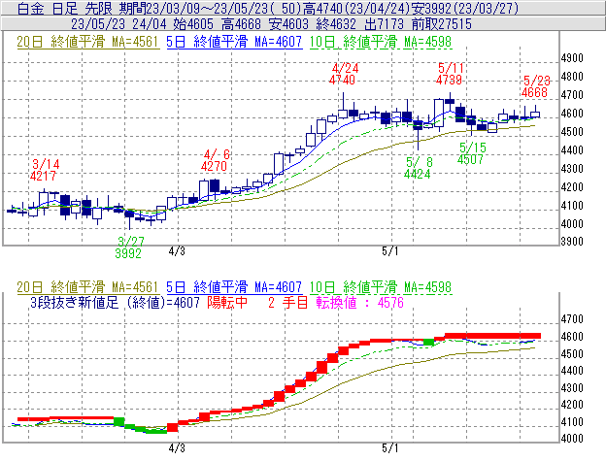The height and width of the screenshot is (461, 606).
Task: Click the 5/1 date on upper chart axis
Action: point(390,251)
